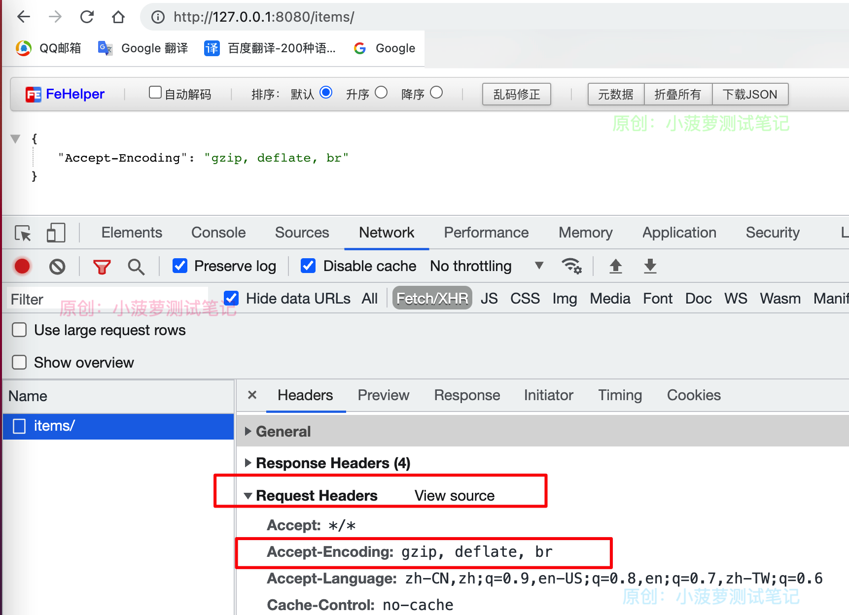Click the 折叠所有 button

(678, 94)
